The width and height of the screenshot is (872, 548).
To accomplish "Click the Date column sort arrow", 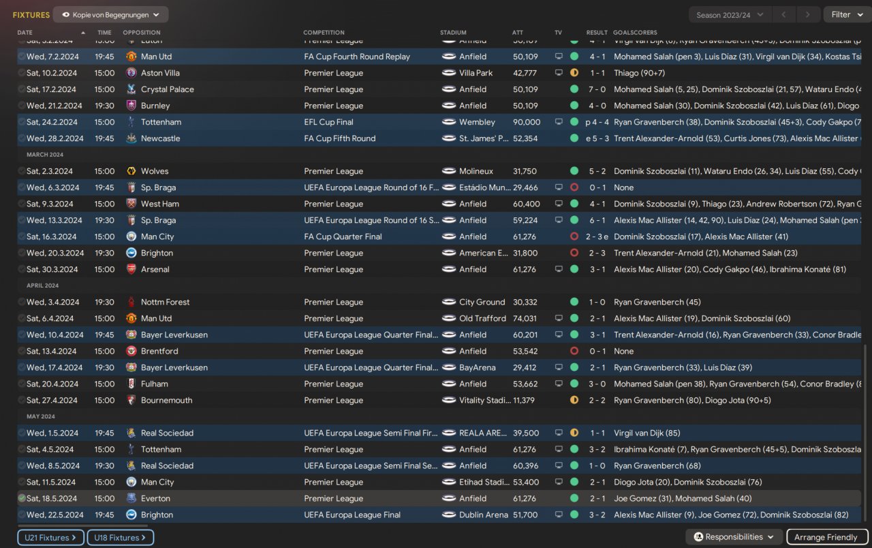I will pyautogui.click(x=83, y=33).
